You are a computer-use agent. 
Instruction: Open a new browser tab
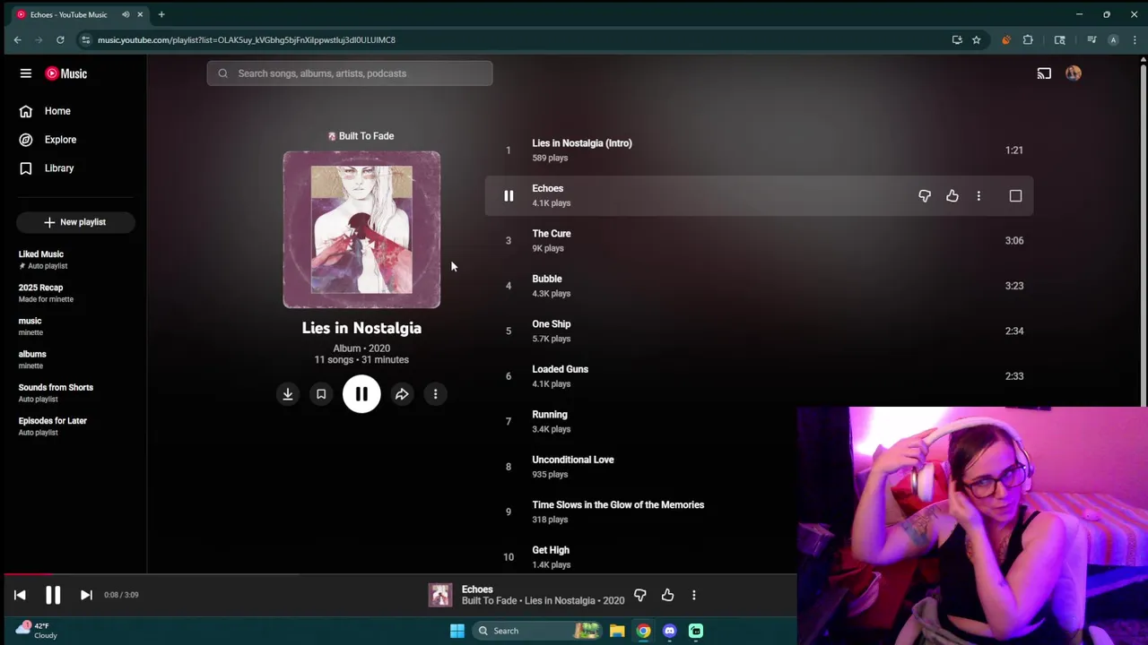(161, 14)
